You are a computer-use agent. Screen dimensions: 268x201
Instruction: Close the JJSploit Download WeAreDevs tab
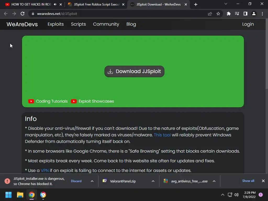(186, 4)
